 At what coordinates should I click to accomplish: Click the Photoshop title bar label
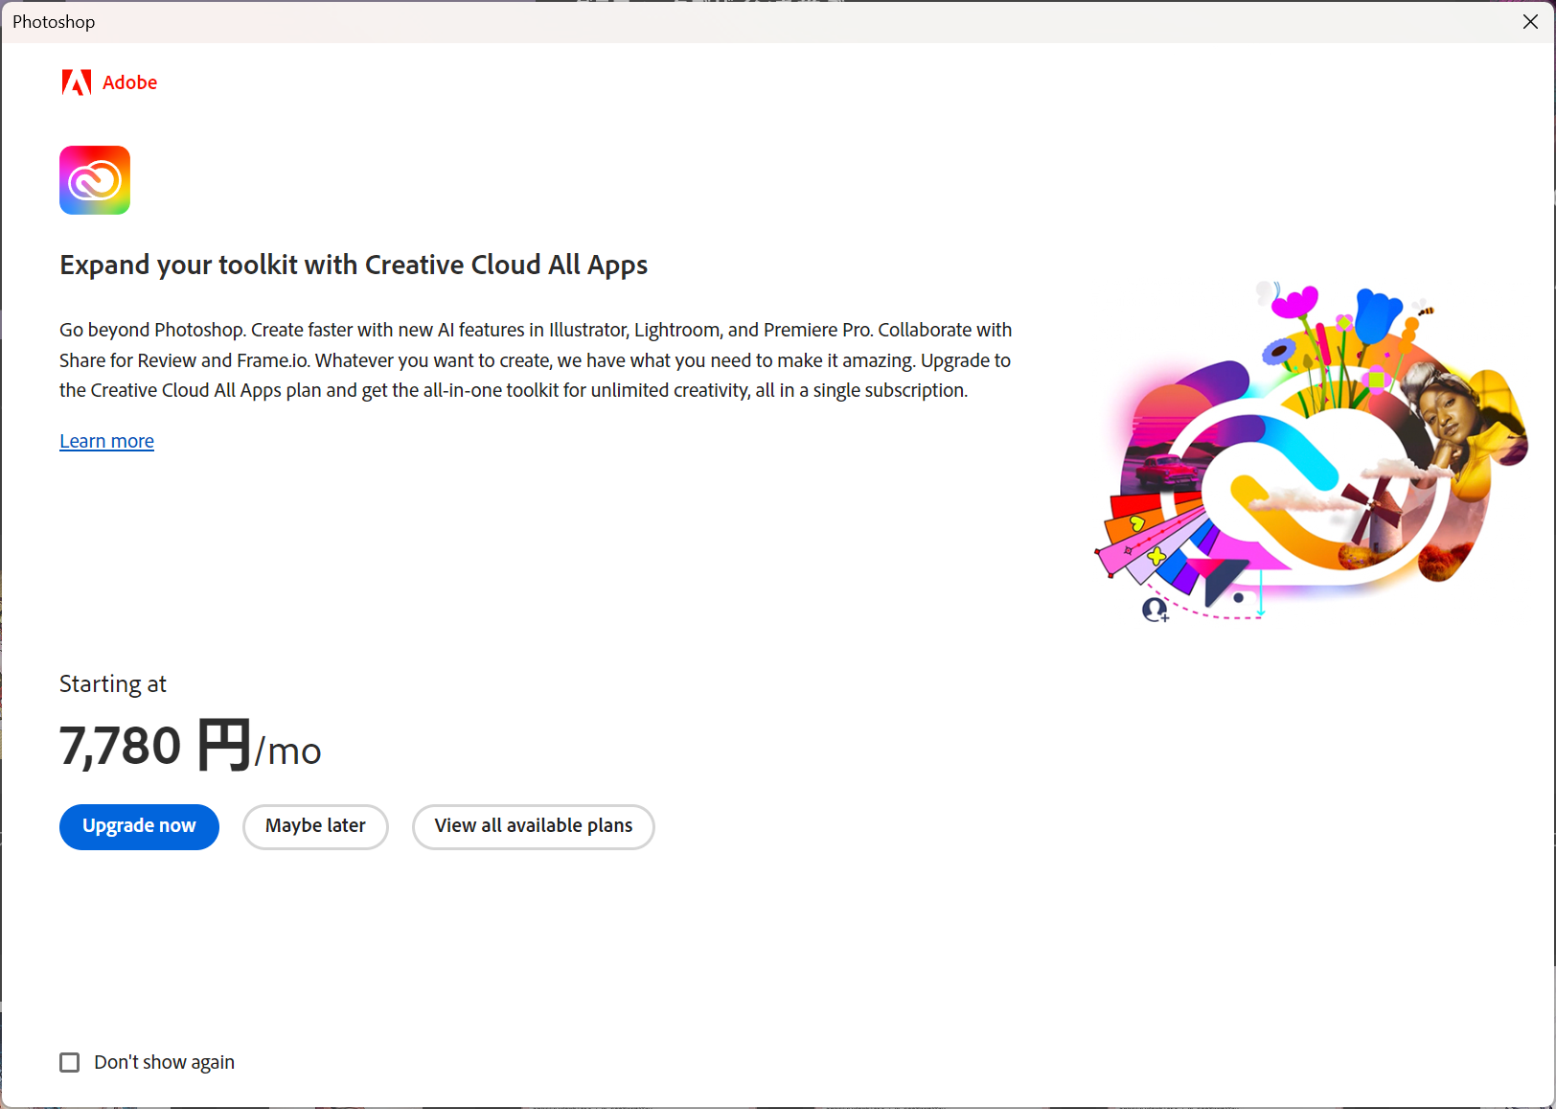[53, 21]
